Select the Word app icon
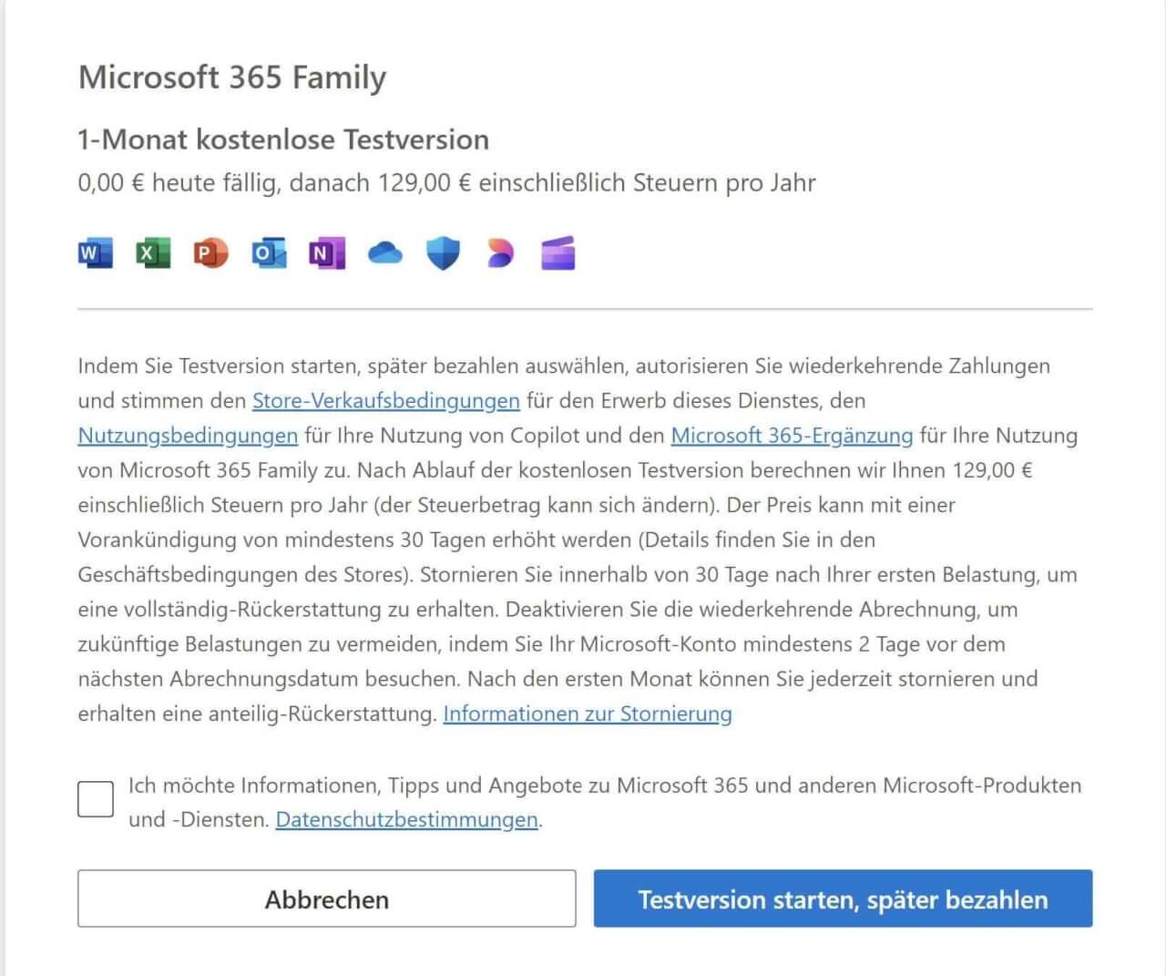The height and width of the screenshot is (976, 1166). click(x=95, y=253)
